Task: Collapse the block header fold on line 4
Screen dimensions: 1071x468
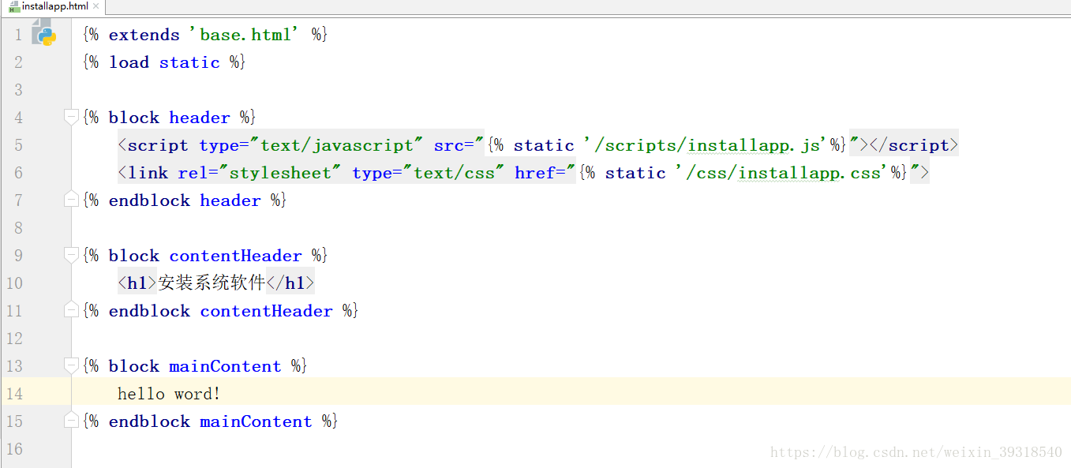Action: click(70, 118)
